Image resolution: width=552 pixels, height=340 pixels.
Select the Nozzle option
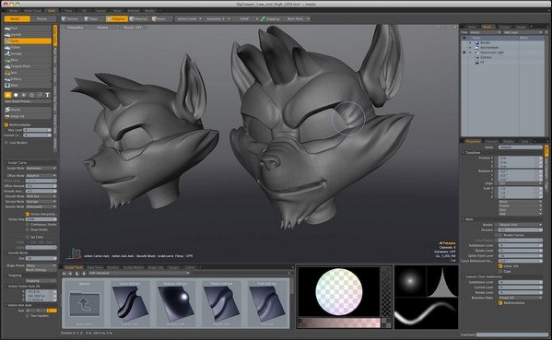tap(28, 110)
